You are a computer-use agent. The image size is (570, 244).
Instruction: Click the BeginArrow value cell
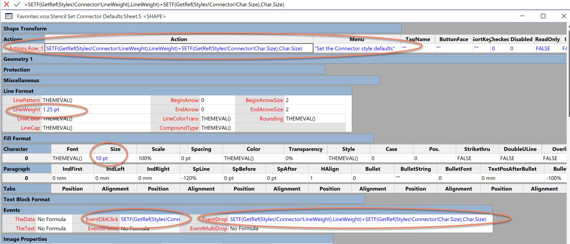(218, 100)
